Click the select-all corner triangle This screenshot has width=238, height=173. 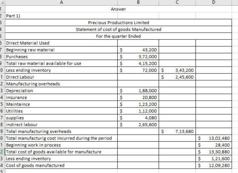(x=3, y=3)
